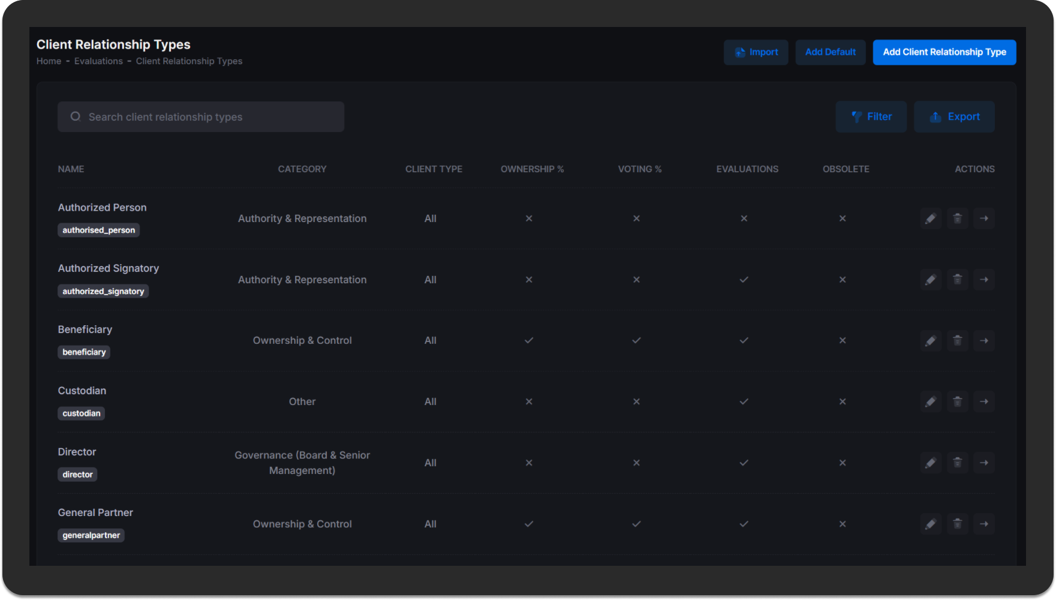Screen dimensions: 1056x600
Task: Click Add Client Relationship Type button
Action: [944, 52]
